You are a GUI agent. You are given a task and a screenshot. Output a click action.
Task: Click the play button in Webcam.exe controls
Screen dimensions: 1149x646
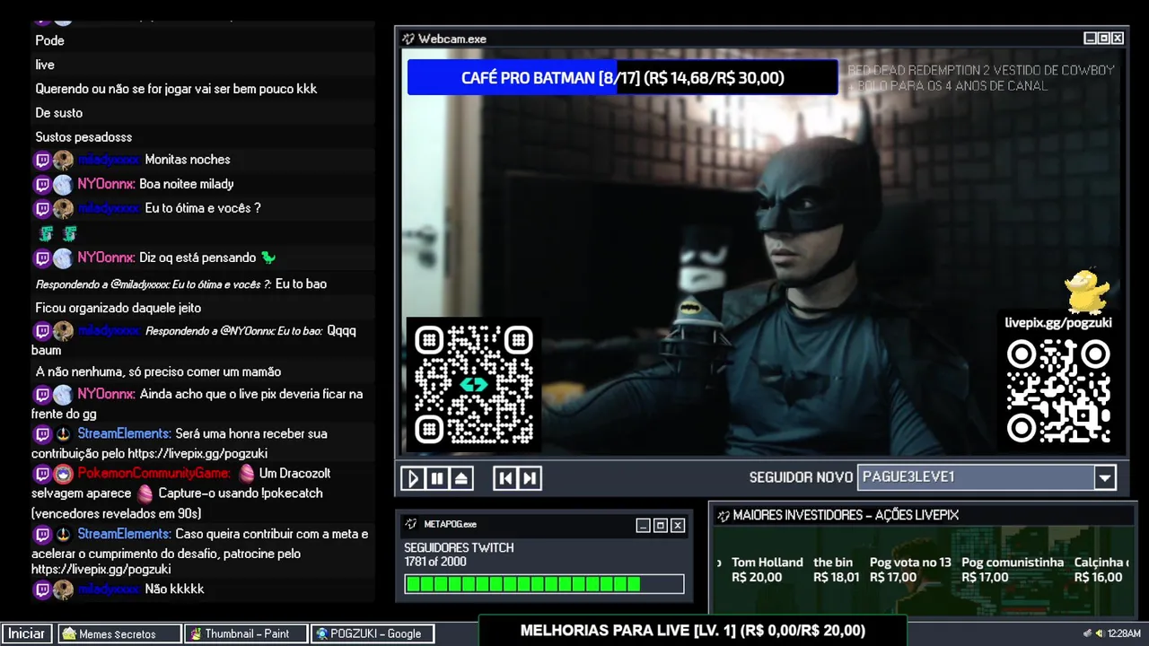[413, 478]
